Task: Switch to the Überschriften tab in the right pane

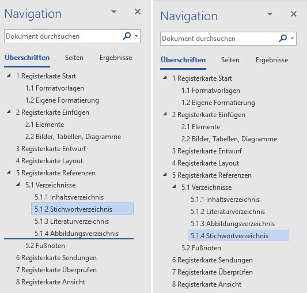Action: [183, 60]
